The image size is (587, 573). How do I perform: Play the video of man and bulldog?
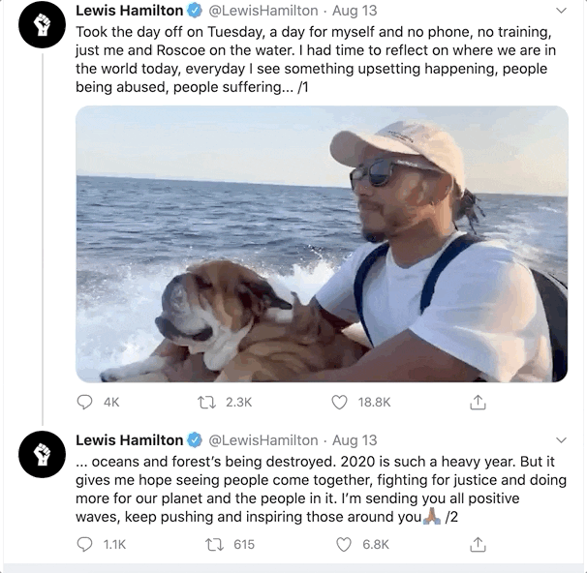322,244
